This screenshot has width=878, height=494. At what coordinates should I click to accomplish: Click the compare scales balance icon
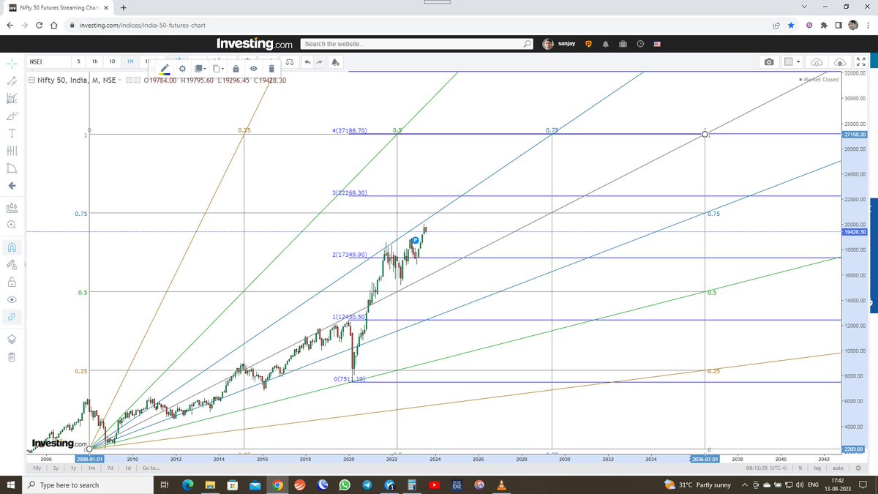(290, 62)
